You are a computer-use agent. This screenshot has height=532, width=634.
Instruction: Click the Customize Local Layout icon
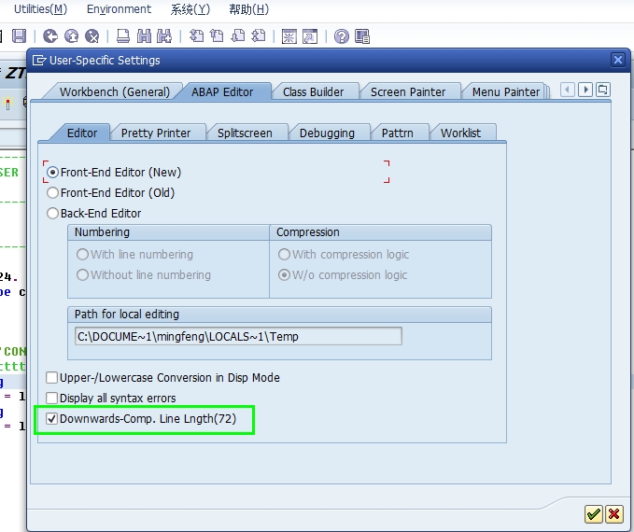(362, 36)
